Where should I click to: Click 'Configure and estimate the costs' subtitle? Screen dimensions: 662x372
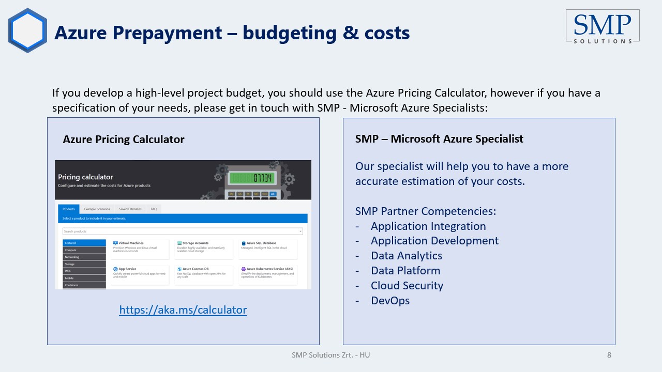[x=104, y=185]
